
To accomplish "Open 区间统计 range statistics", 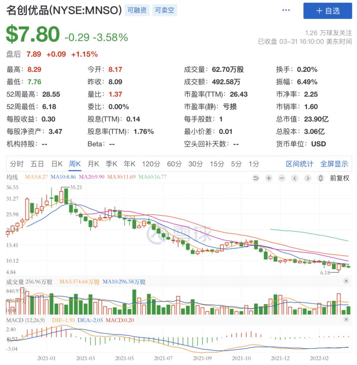I will [299, 164].
